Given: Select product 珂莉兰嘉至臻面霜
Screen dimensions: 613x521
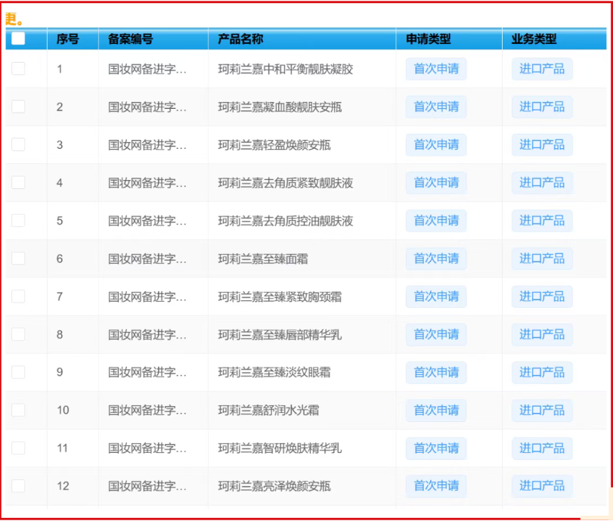Looking at the screenshot, I should (x=263, y=259).
